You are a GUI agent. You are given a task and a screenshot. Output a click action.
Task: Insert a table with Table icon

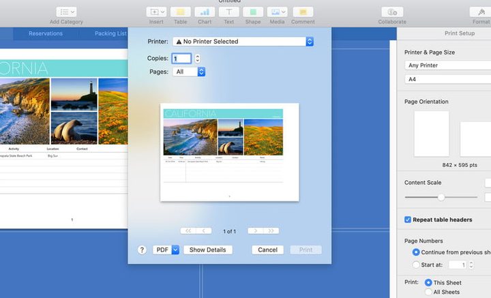point(180,12)
